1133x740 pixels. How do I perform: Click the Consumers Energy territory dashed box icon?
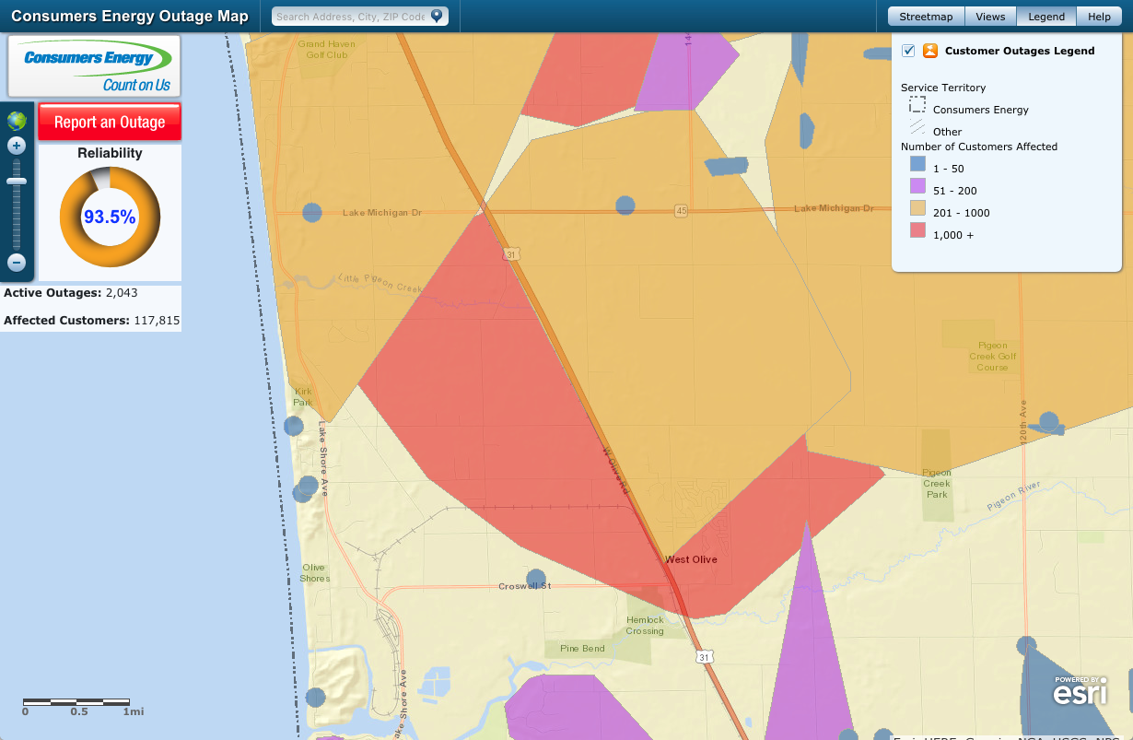917,105
